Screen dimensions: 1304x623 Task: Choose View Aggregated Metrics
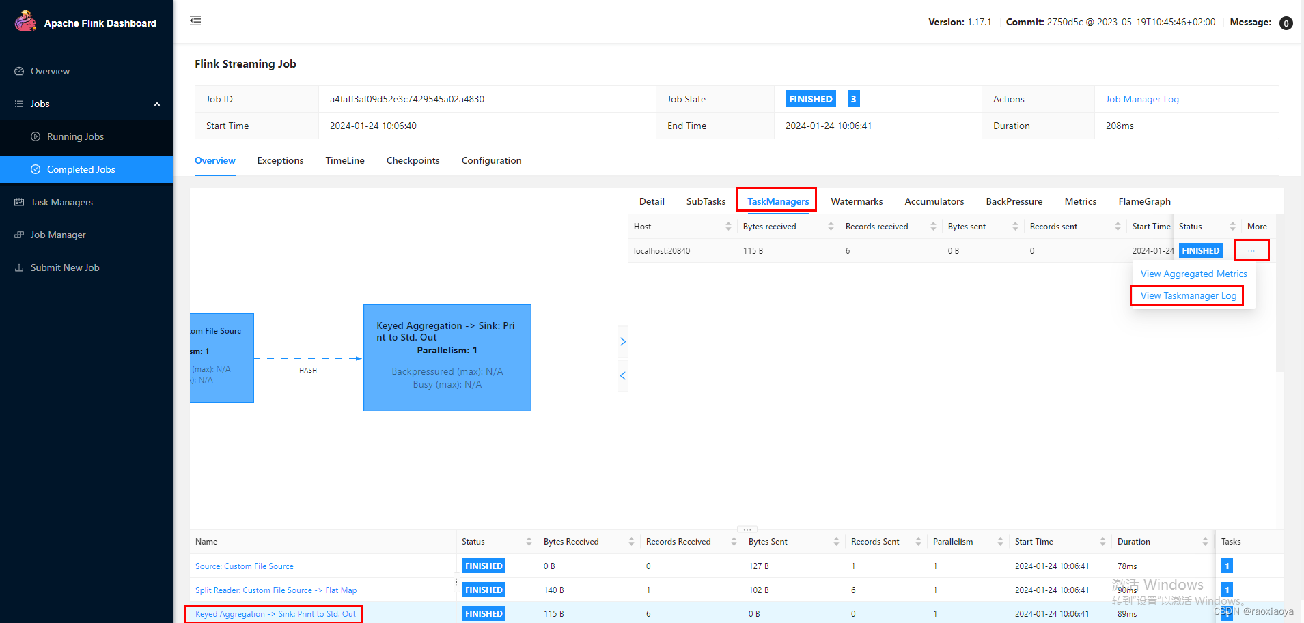click(1193, 274)
